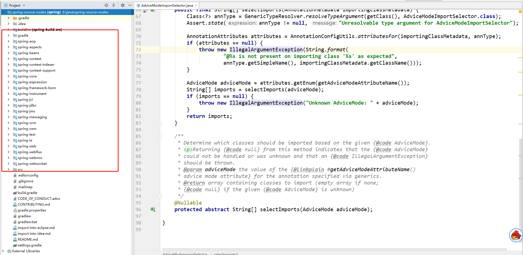Click the yellow inspection indicator at top of editor scrollbar
This screenshot has height=255, width=523.
click(x=520, y=12)
